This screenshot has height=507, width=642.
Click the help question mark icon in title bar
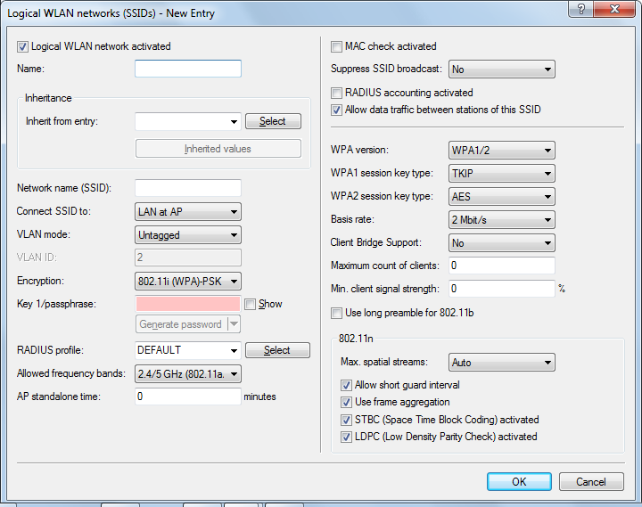(x=581, y=9)
